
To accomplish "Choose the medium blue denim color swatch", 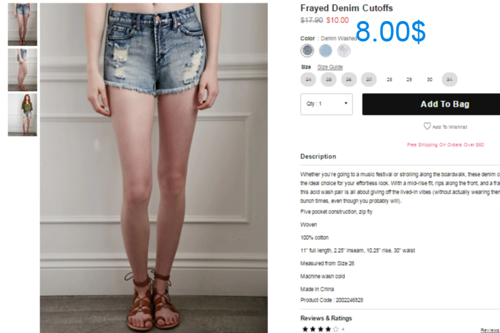I will pyautogui.click(x=326, y=51).
